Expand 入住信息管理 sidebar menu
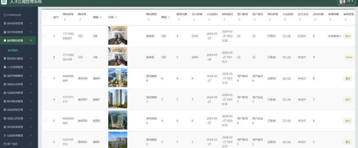Screen dimensions: 358x148 point(18,67)
